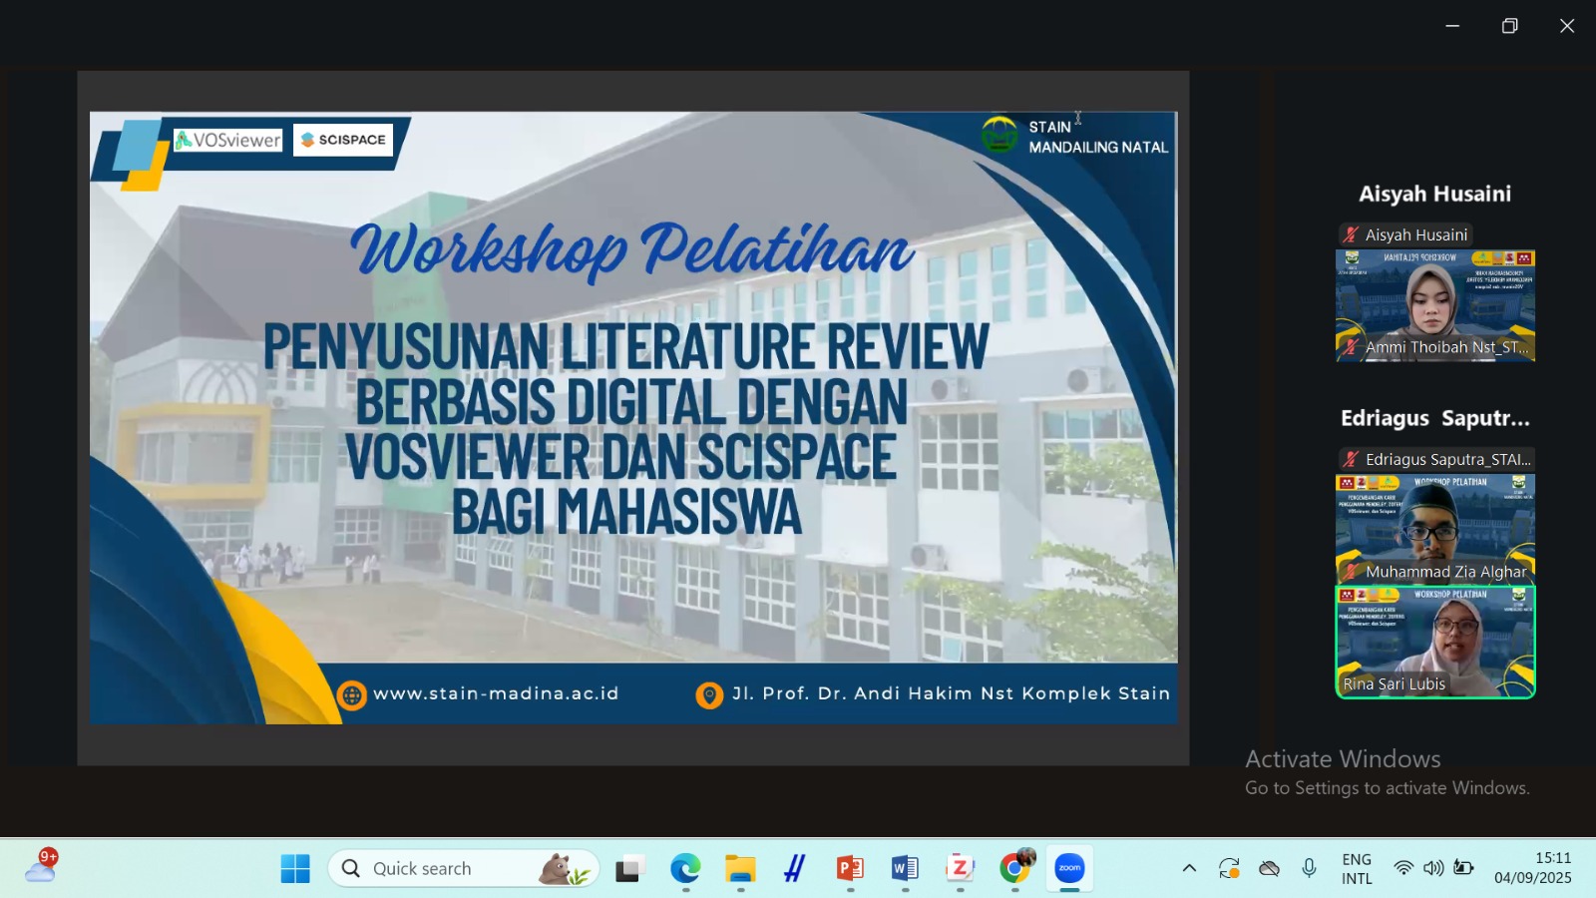1596x898 pixels.
Task: Open Google Chrome from the taskbar
Action: pos(1015,868)
